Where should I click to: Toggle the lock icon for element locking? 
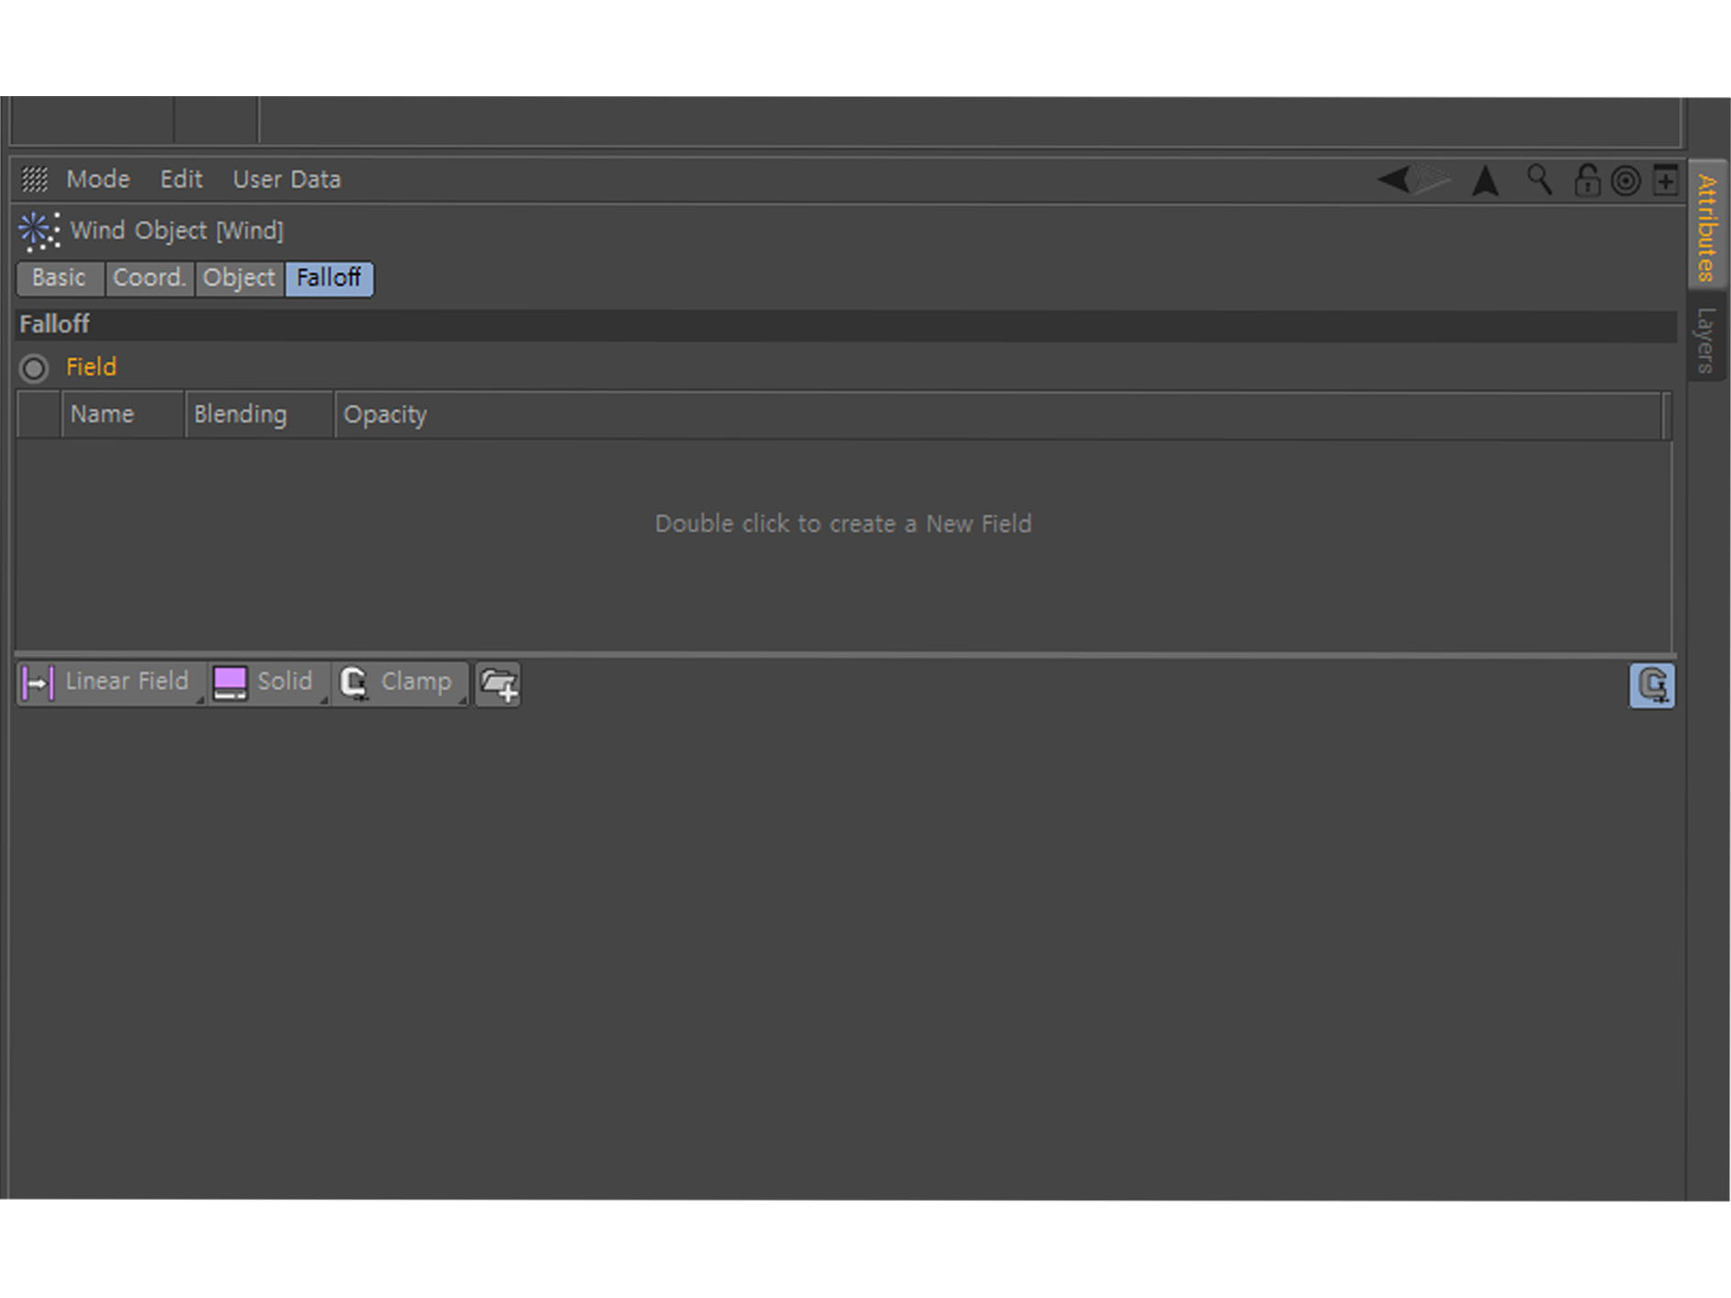(1586, 180)
